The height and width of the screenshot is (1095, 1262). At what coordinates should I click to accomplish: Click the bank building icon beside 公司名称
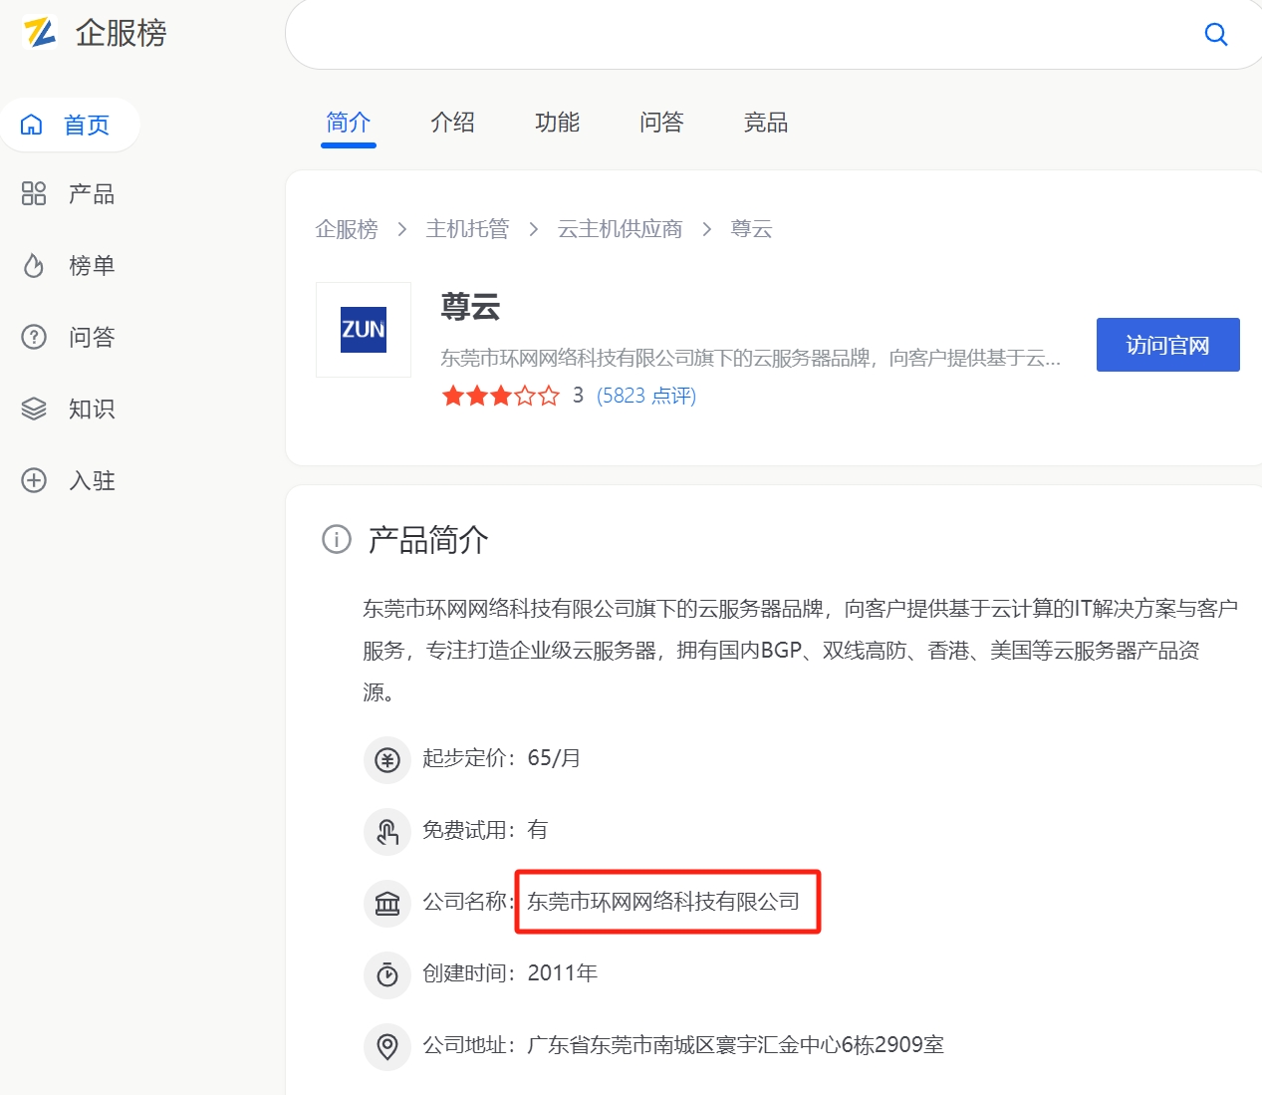coord(387,904)
